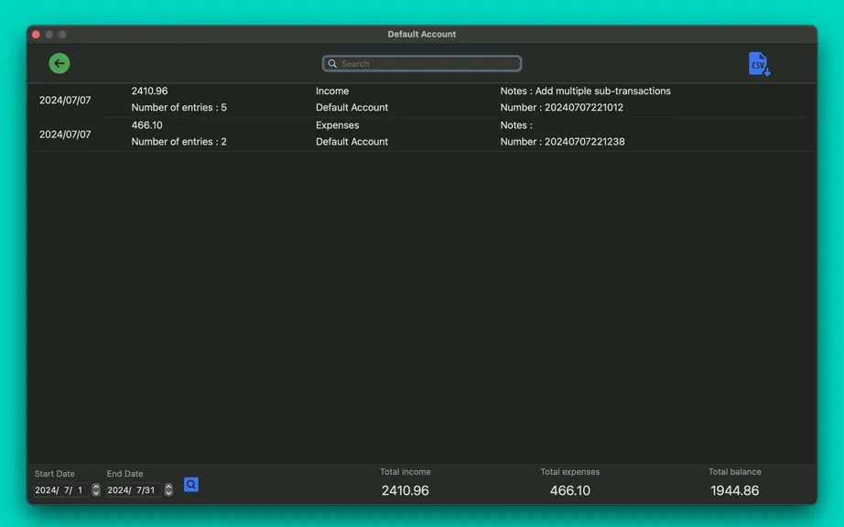Click the End Date stepper arrows

[168, 489]
